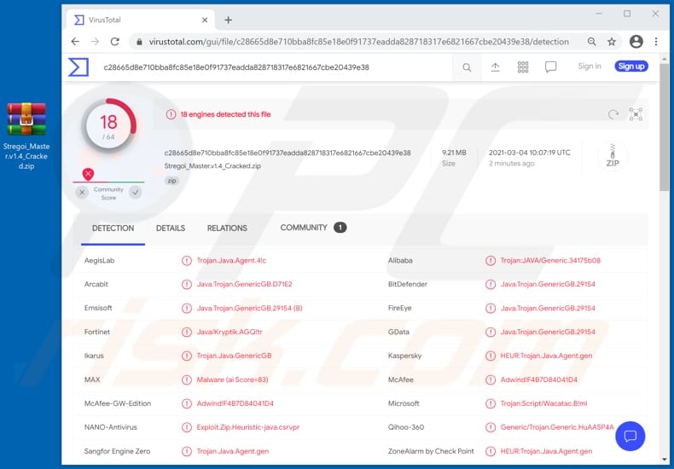Click the VirusTotal logo icon
The width and height of the screenshot is (674, 469).
(78, 67)
